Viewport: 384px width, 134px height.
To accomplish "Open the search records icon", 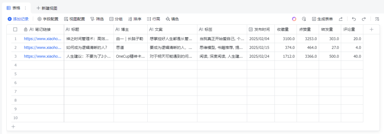I will click(377, 19).
